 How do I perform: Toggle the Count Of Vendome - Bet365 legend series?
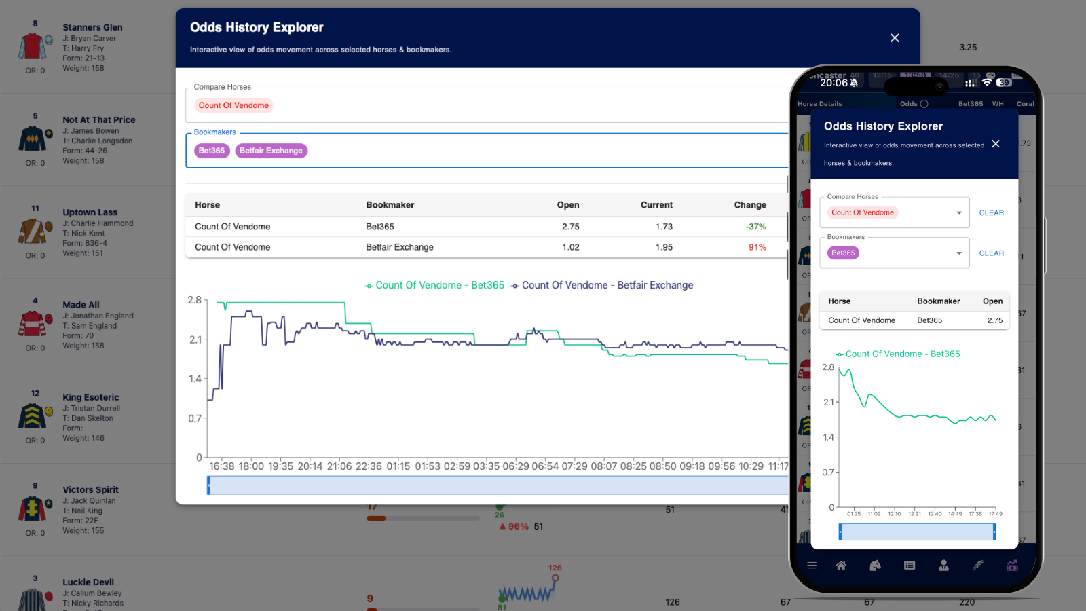pos(434,285)
